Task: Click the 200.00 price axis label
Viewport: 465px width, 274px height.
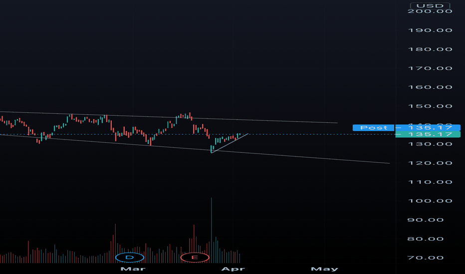Action: pyautogui.click(x=430, y=11)
